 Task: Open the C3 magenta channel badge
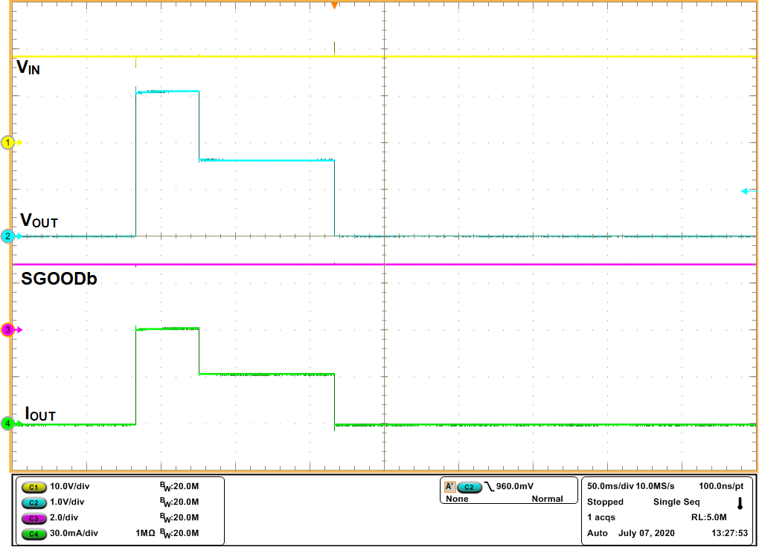36,518
